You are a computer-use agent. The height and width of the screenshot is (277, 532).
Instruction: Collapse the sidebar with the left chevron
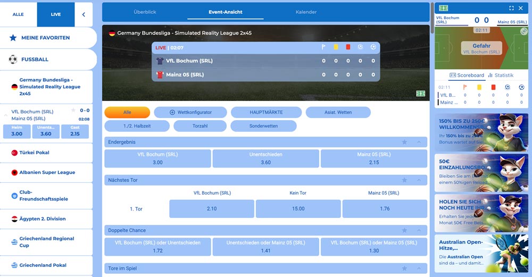(x=84, y=14)
